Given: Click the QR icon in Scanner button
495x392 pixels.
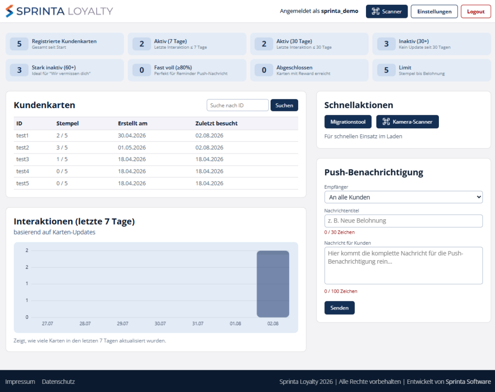Looking at the screenshot, I should (375, 12).
